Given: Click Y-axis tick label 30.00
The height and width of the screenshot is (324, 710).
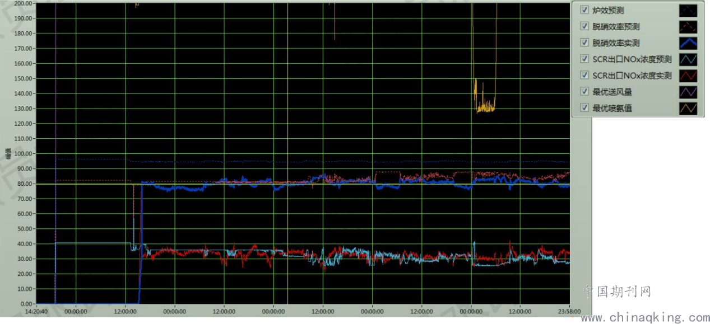Looking at the screenshot, I should [x=25, y=259].
